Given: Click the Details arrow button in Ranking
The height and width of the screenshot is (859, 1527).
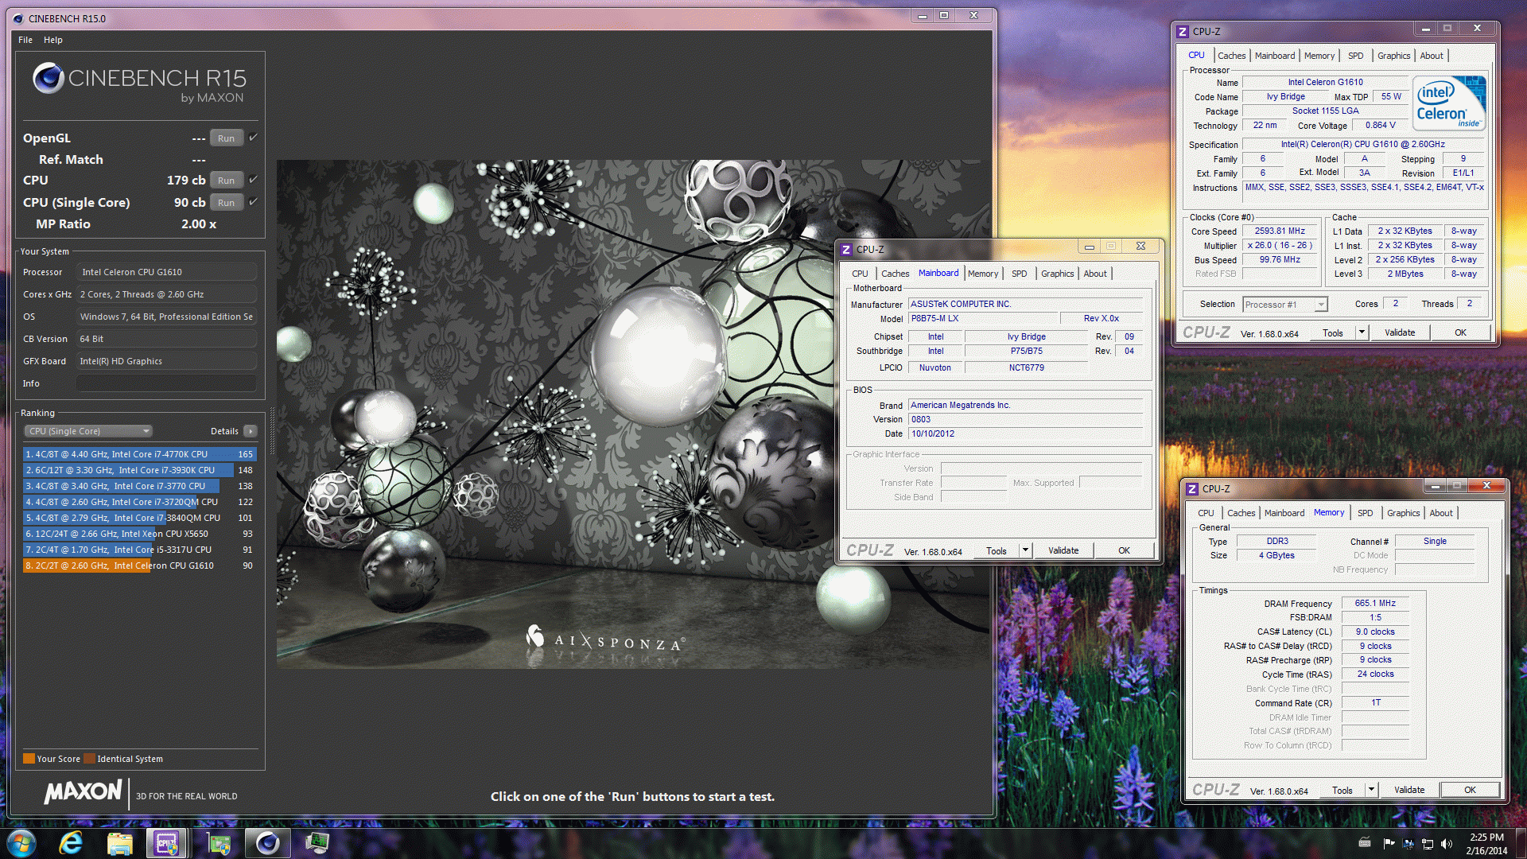Looking at the screenshot, I should tap(250, 431).
